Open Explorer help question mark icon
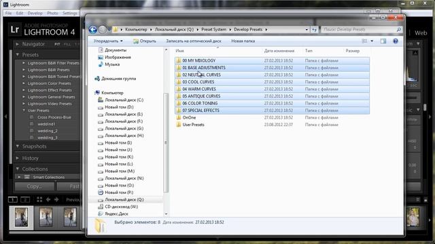The height and width of the screenshot is (244, 435). 396,41
